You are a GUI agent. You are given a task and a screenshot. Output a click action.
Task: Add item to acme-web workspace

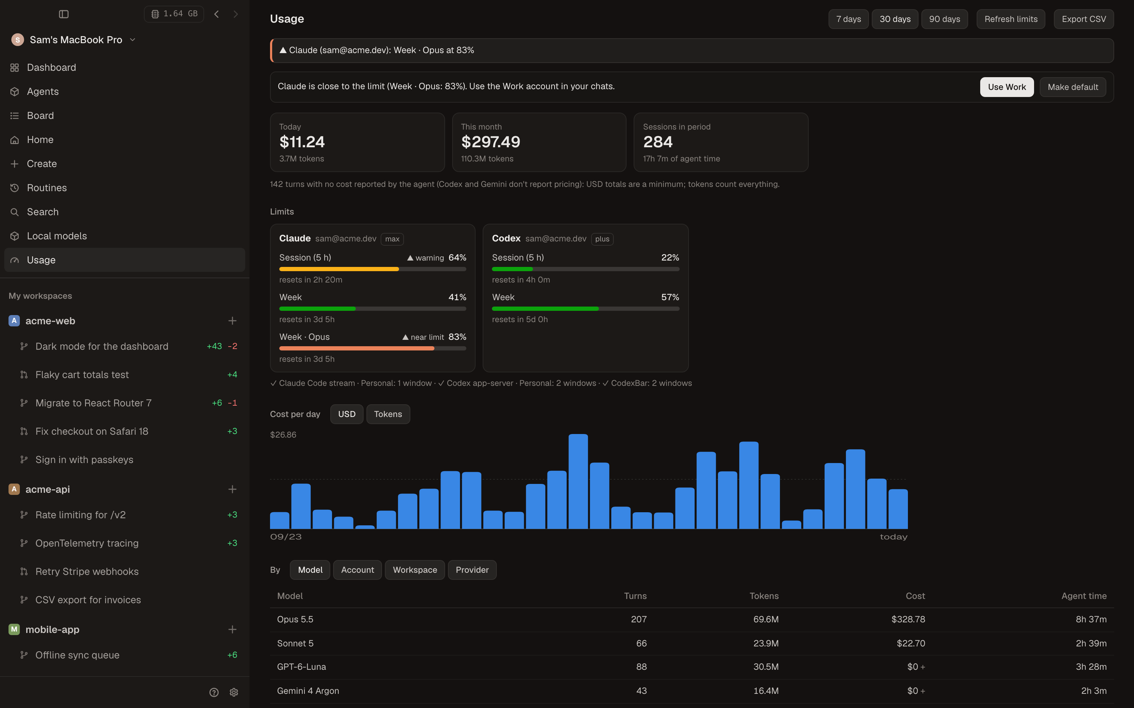[232, 321]
